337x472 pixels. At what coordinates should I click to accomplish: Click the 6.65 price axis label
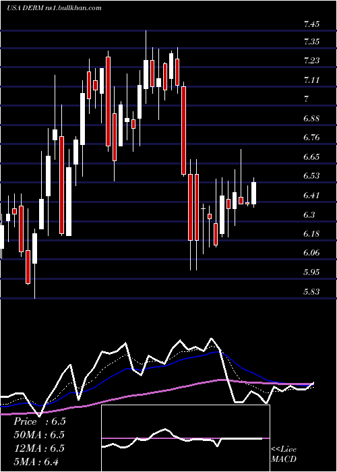pyautogui.click(x=311, y=157)
